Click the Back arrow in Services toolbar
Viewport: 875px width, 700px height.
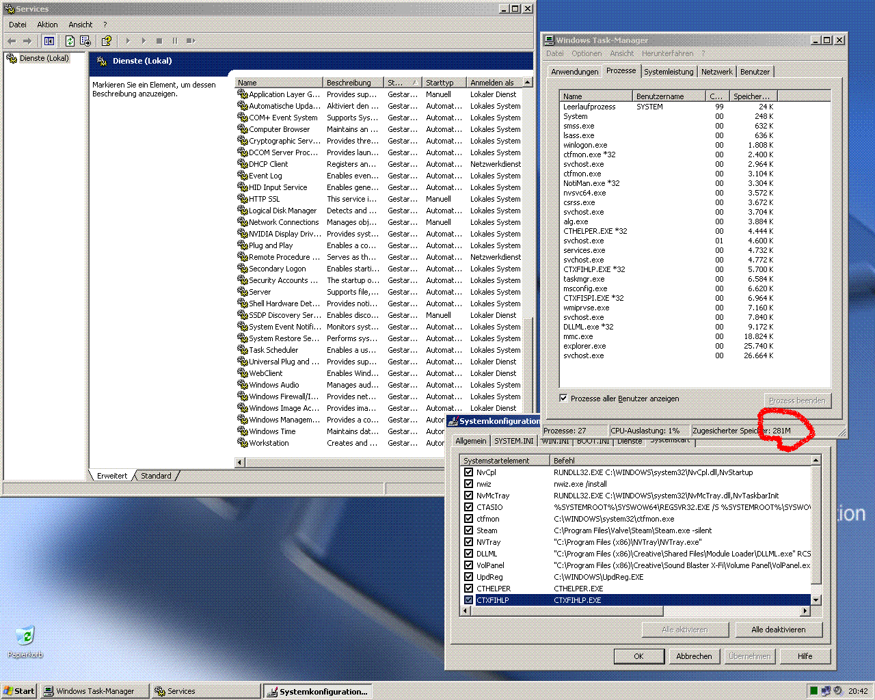[12, 41]
